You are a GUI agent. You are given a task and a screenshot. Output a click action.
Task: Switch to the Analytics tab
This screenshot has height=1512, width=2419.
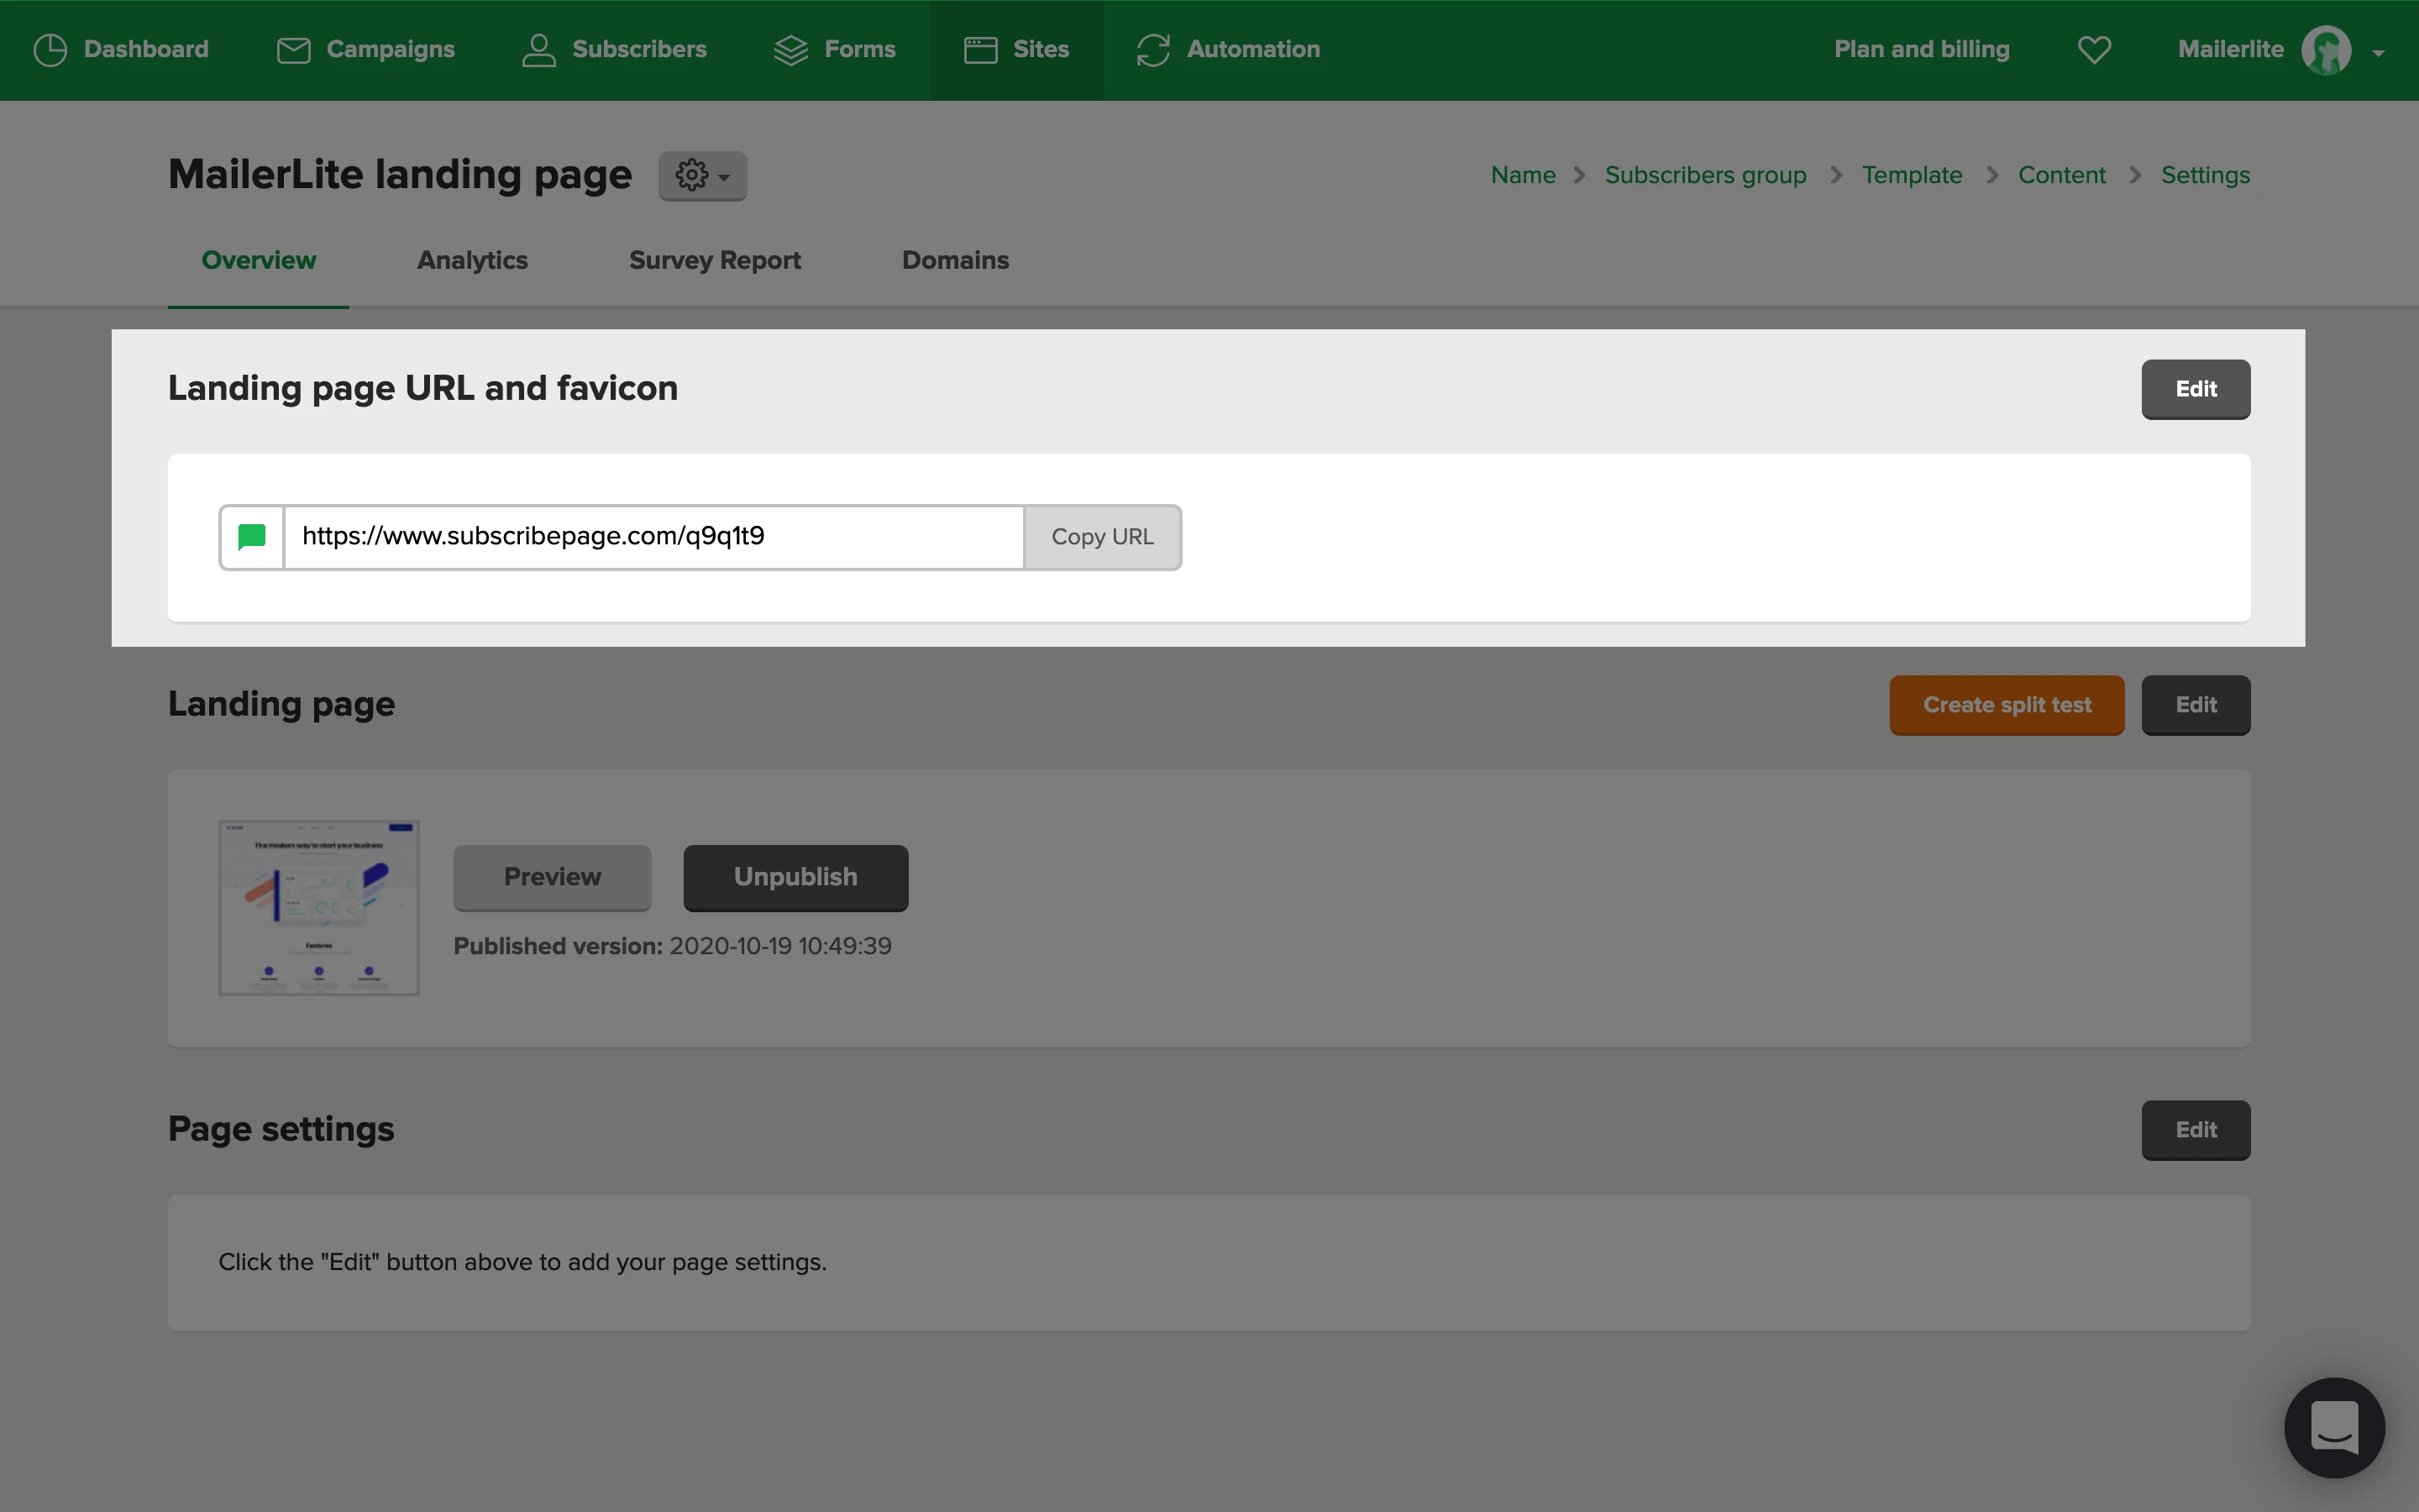point(472,260)
